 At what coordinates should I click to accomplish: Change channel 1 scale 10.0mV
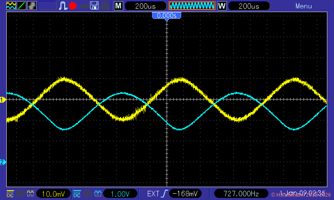click(x=53, y=194)
